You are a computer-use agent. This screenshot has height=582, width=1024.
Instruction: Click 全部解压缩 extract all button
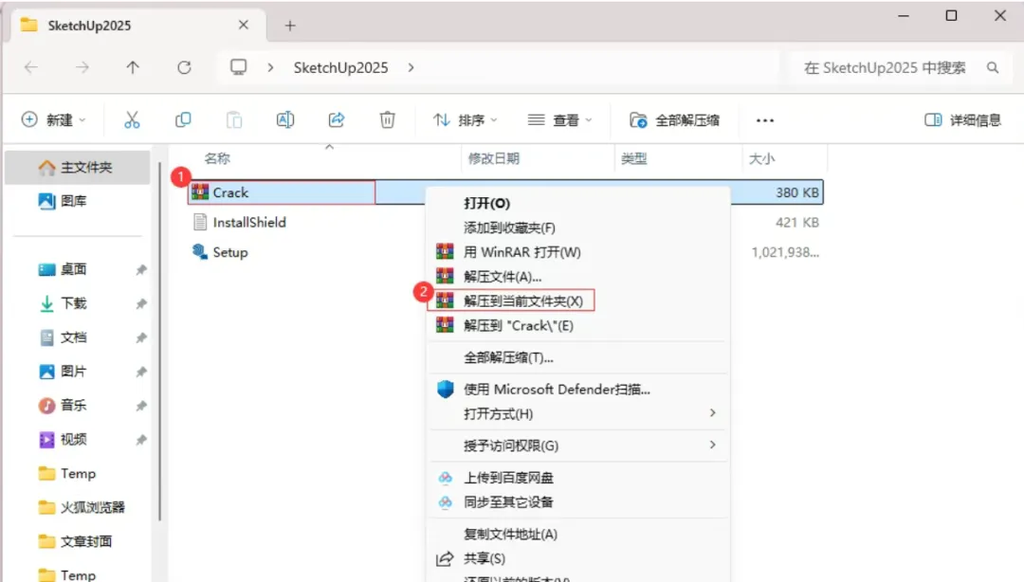tap(675, 119)
